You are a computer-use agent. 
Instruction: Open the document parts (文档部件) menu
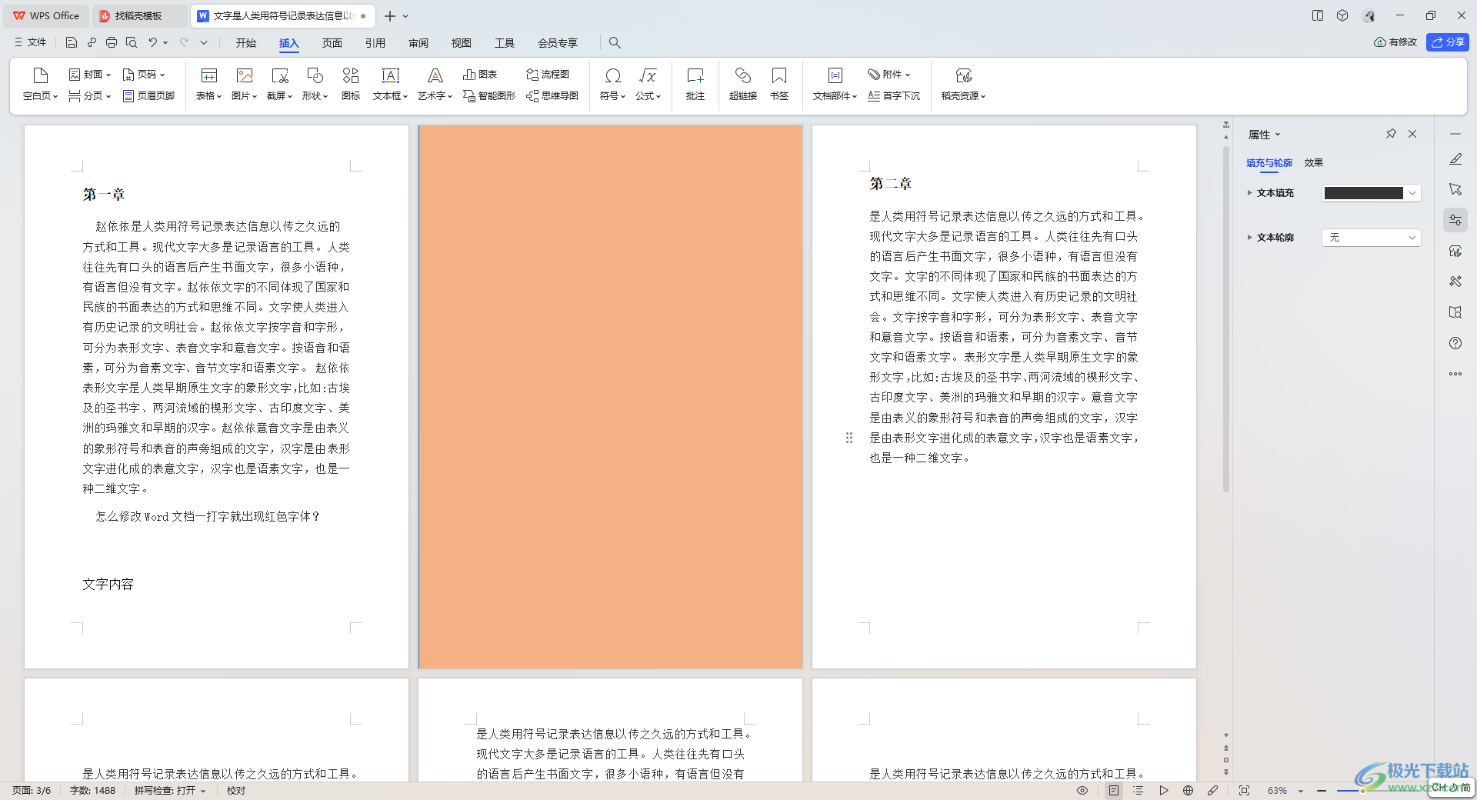click(x=835, y=84)
